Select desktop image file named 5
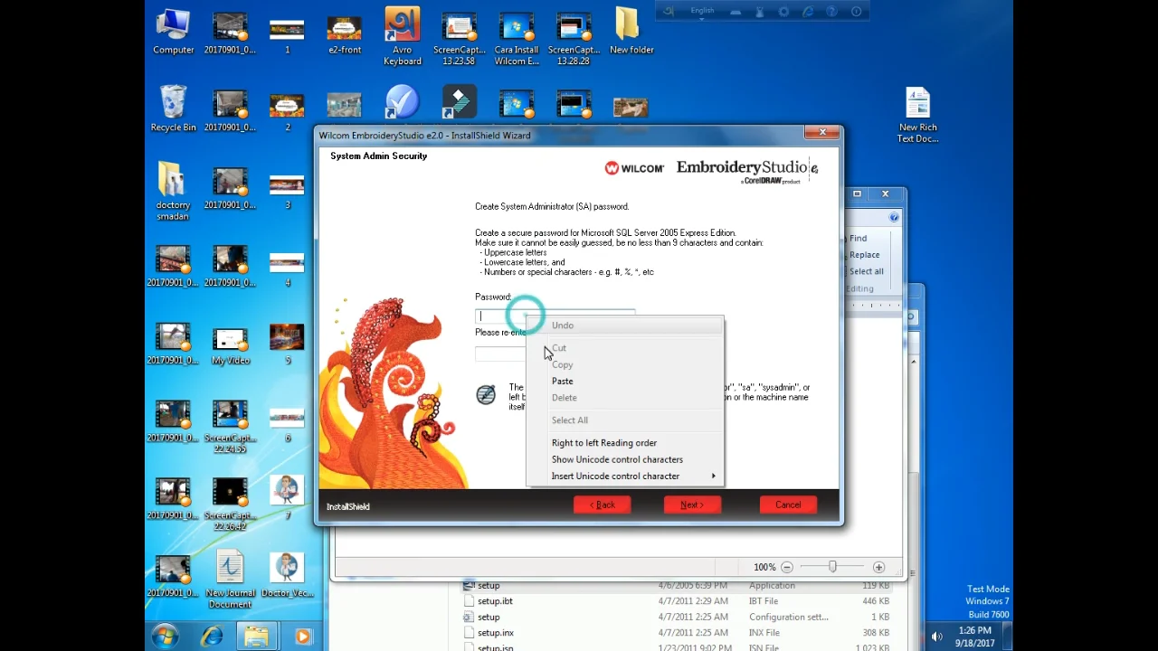1158x651 pixels. [287, 344]
